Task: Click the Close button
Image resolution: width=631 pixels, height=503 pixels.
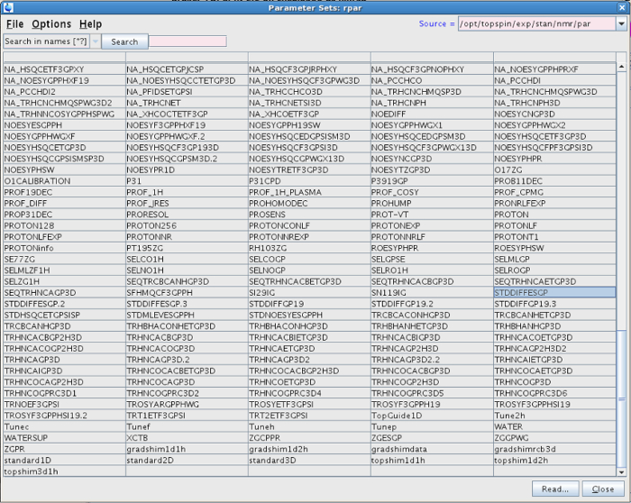Action: click(x=603, y=489)
